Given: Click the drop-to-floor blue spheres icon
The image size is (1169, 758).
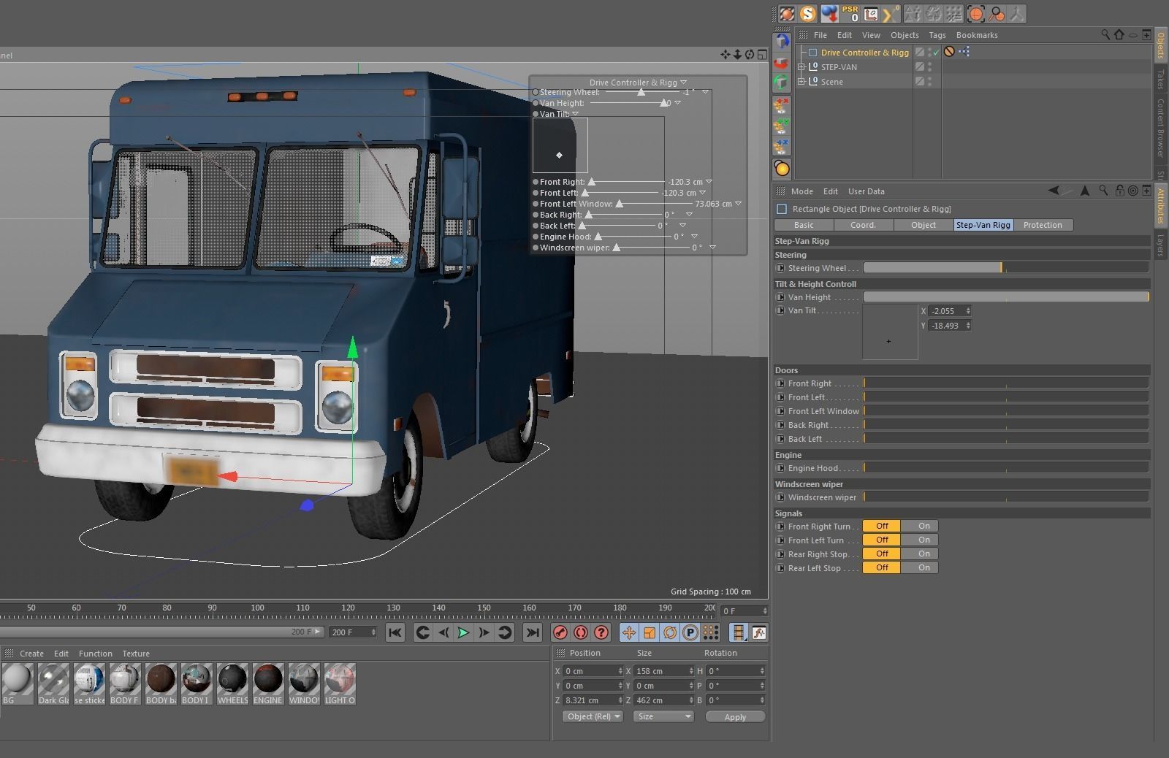Looking at the screenshot, I should tap(829, 14).
